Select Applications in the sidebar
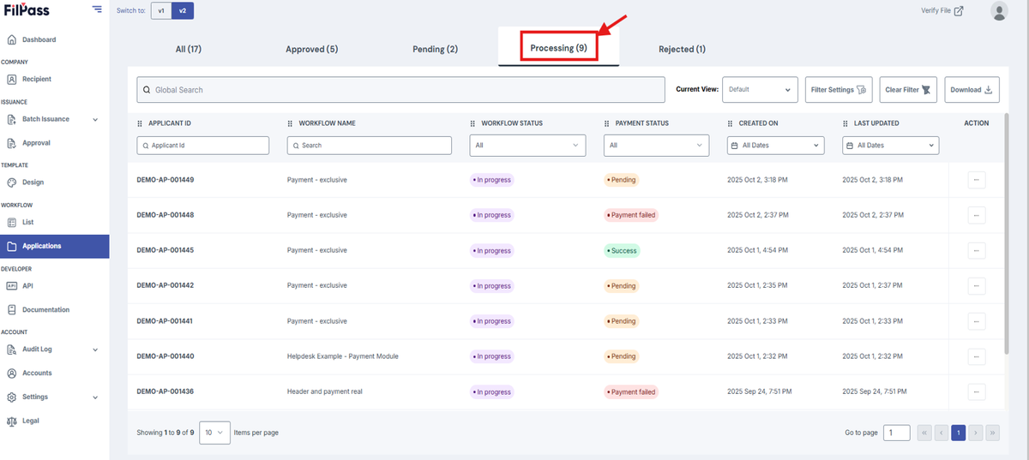Image resolution: width=1029 pixels, height=460 pixels. click(54, 246)
